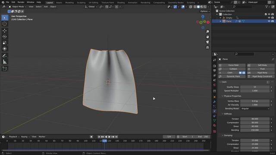Image resolution: width=276 pixels, height=155 pixels.
Task: Click the Dynamic Paint button
Action: pos(232,77)
